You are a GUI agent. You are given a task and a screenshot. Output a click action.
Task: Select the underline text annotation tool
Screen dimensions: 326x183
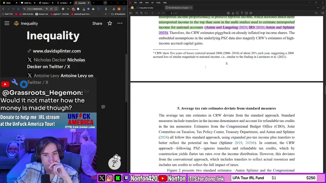click(233, 13)
